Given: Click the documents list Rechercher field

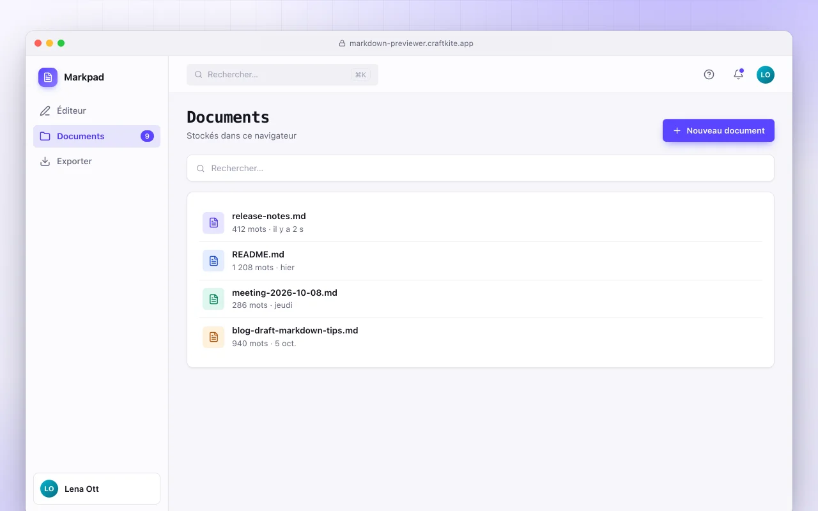Looking at the screenshot, I should tap(481, 168).
